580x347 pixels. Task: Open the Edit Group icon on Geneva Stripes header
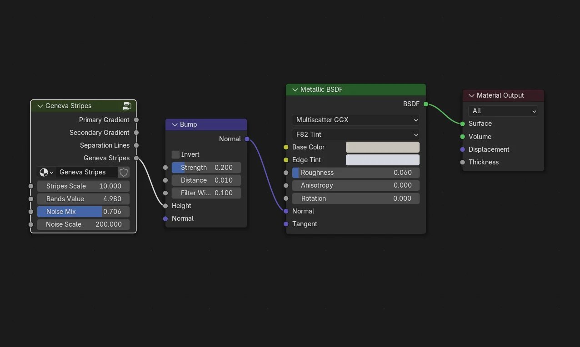(x=127, y=105)
